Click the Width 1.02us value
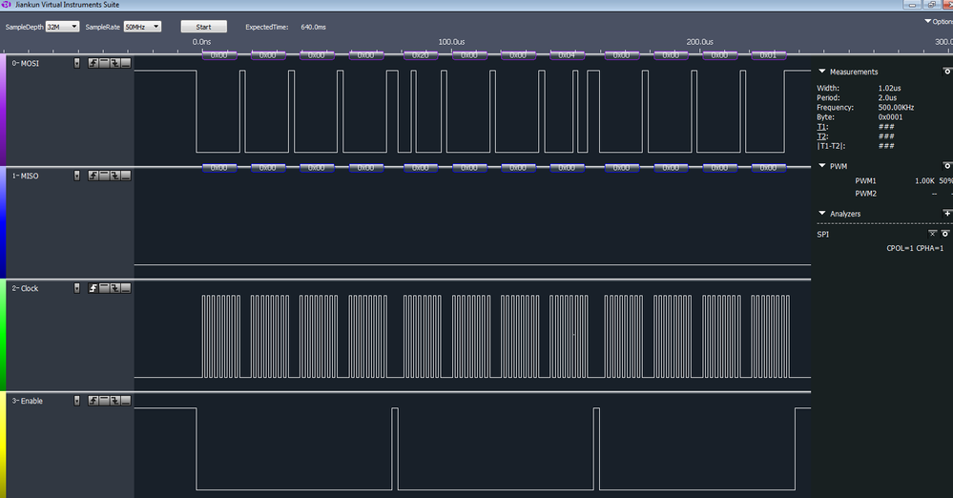The height and width of the screenshot is (498, 953). coord(889,88)
